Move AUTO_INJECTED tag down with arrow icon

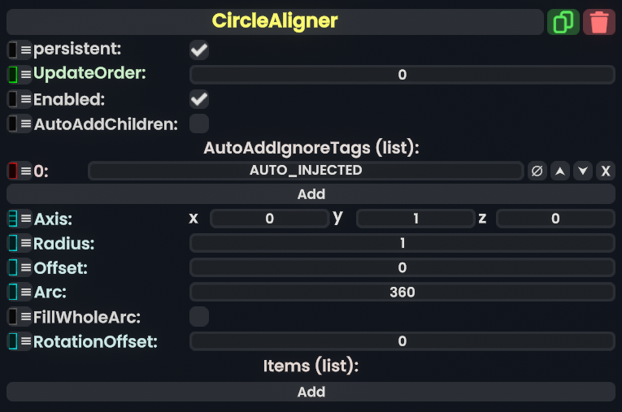pos(582,171)
